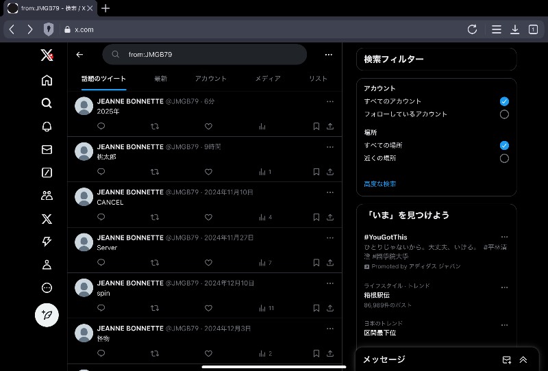Switch to 最新 tab

(x=161, y=79)
